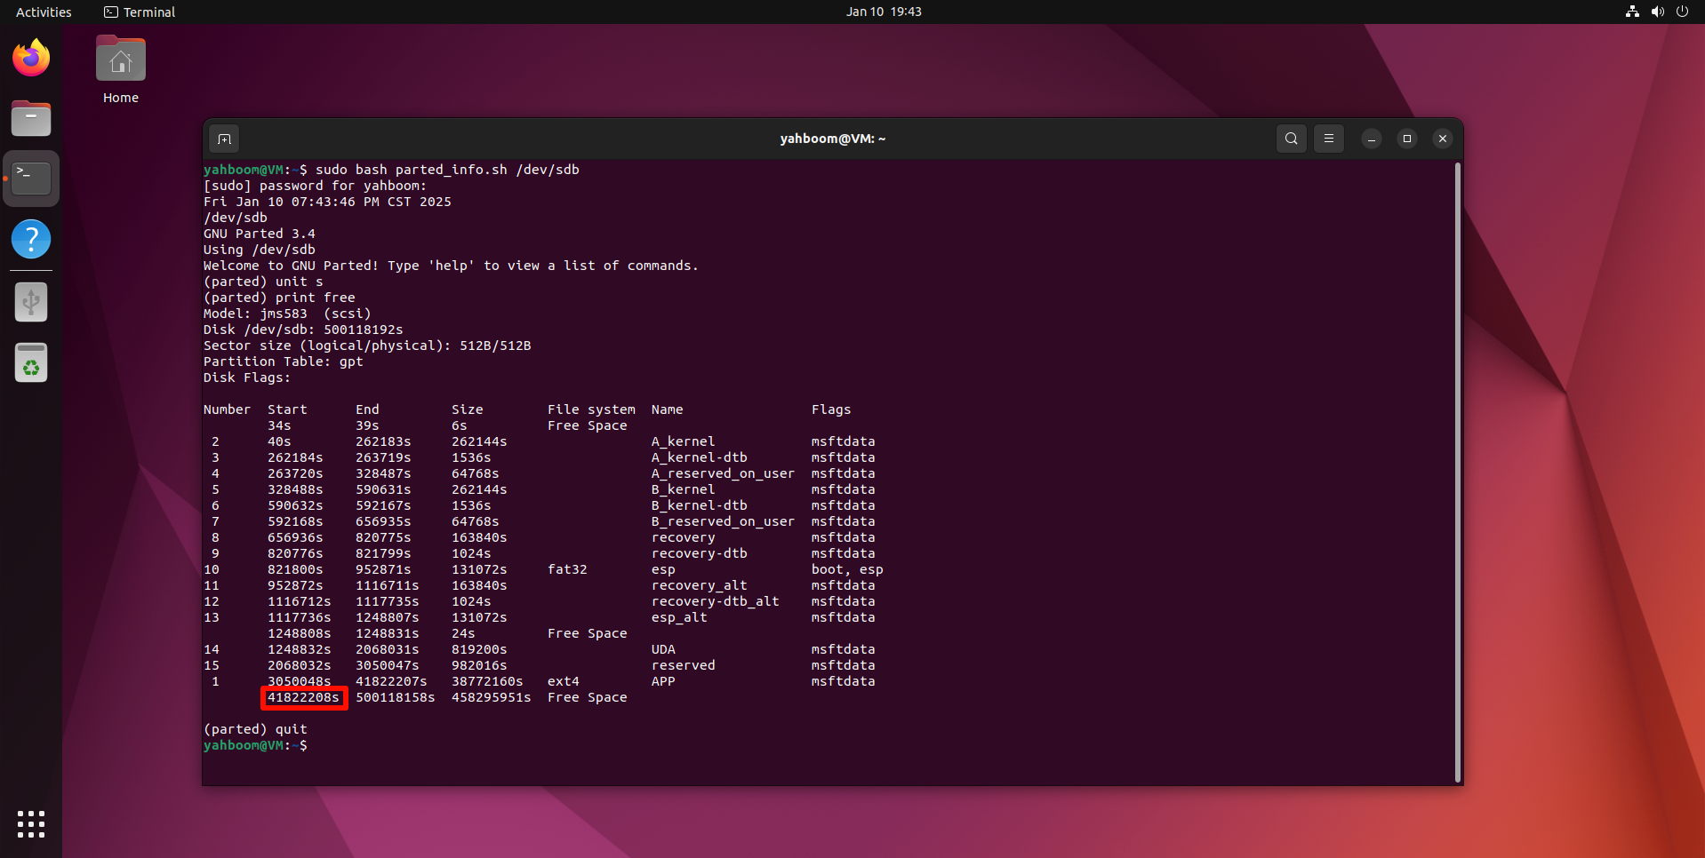Open the Files app in the dock

(x=31, y=118)
